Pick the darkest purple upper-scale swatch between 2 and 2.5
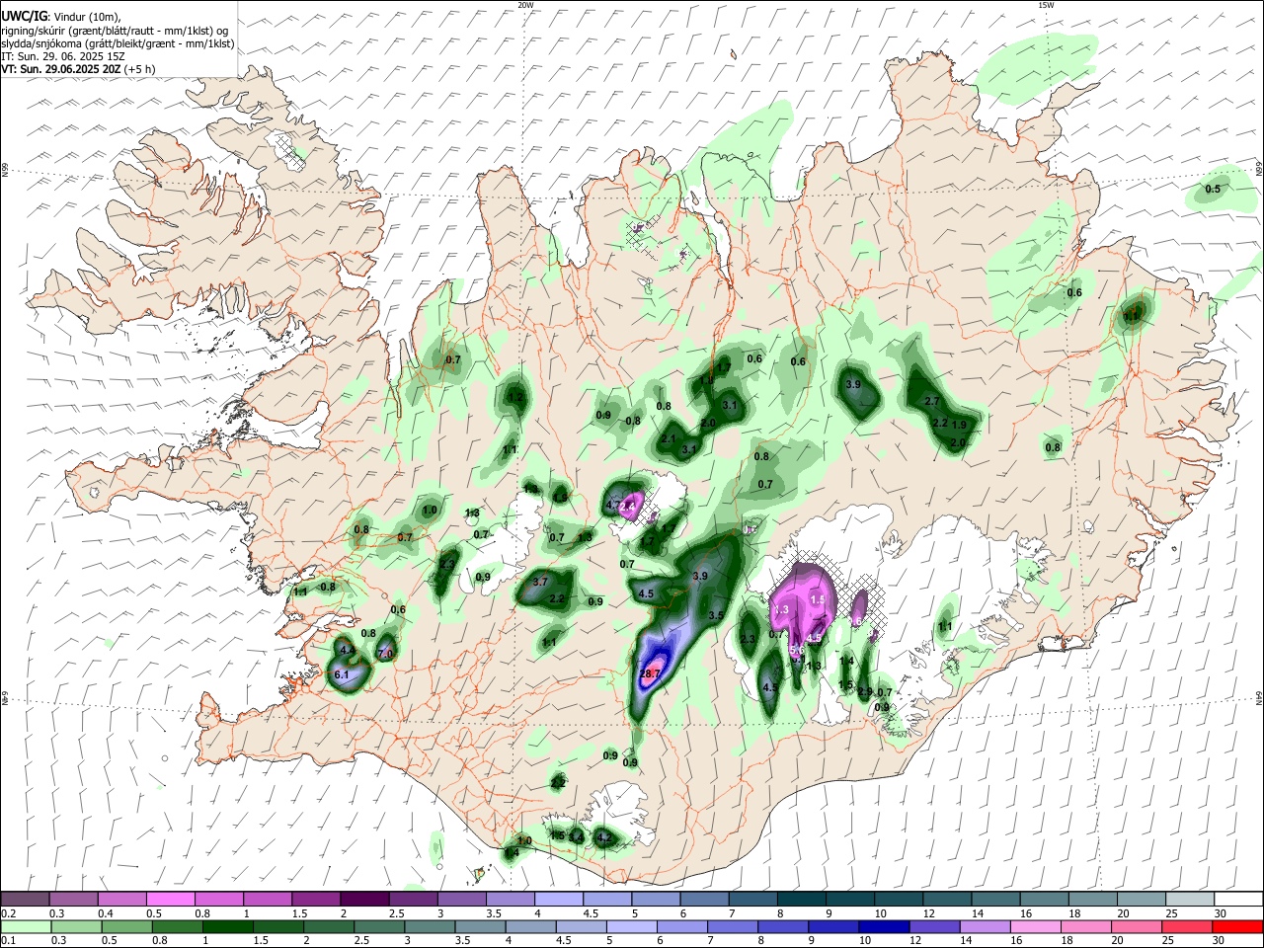 tap(364, 899)
